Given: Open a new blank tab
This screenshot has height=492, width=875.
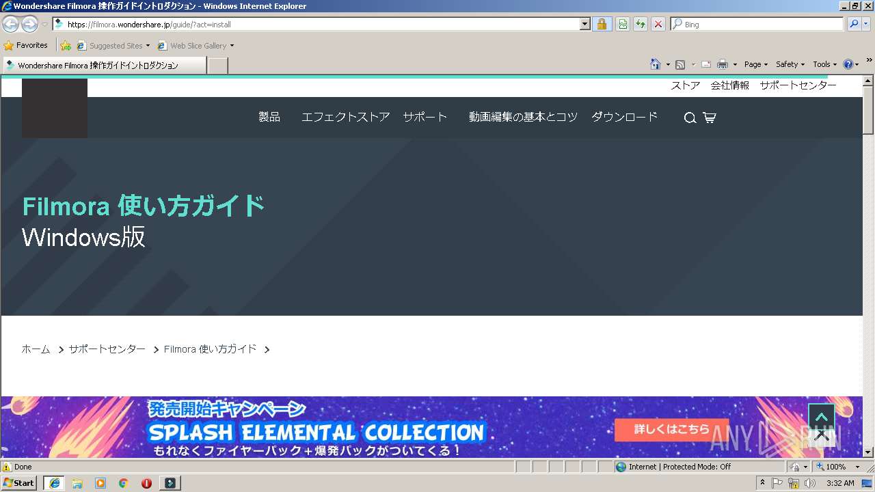Looking at the screenshot, I should (x=217, y=66).
